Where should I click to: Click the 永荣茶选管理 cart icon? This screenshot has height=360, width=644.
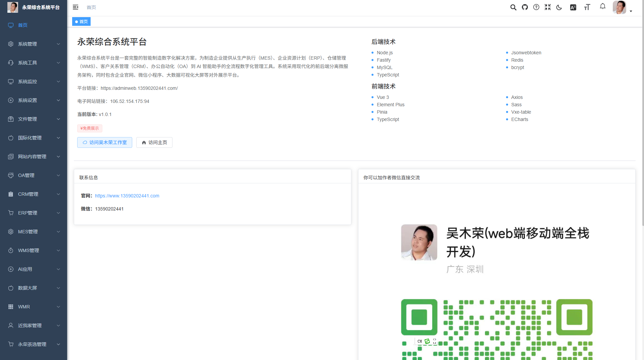(11, 344)
